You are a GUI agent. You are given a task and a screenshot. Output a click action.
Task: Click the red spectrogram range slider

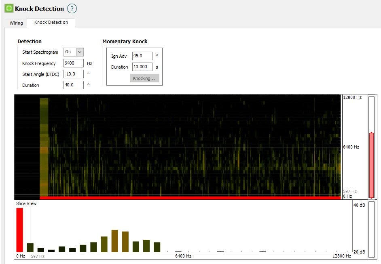pos(371,166)
